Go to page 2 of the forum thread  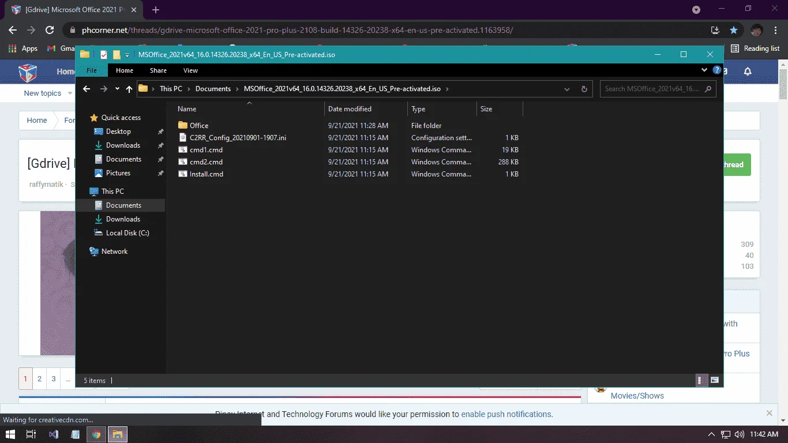pyautogui.click(x=39, y=379)
